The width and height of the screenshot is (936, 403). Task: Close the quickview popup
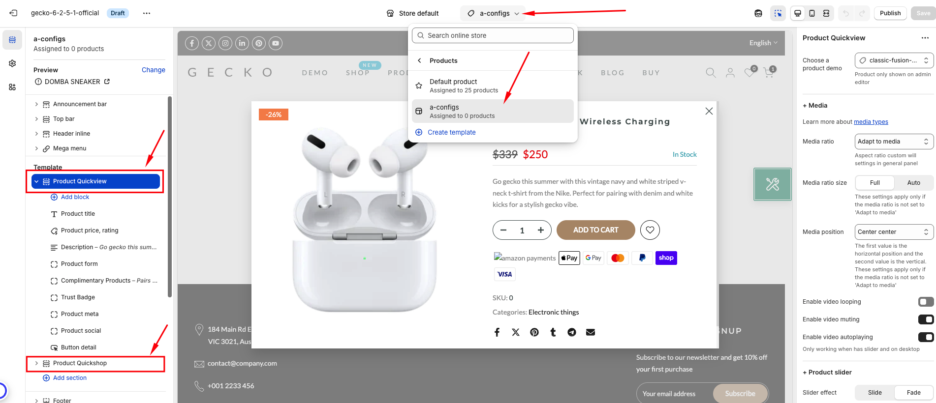pos(709,111)
